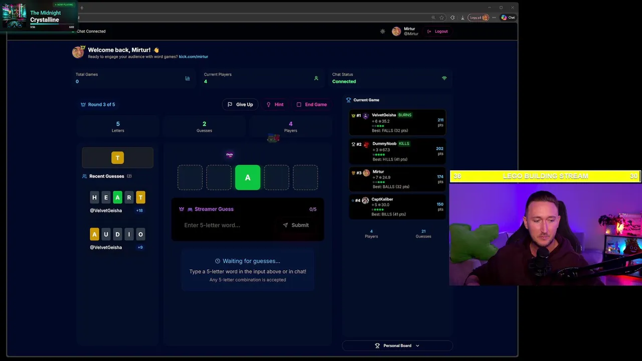Click the BURNS tag on VelvetGeisha

click(x=405, y=115)
